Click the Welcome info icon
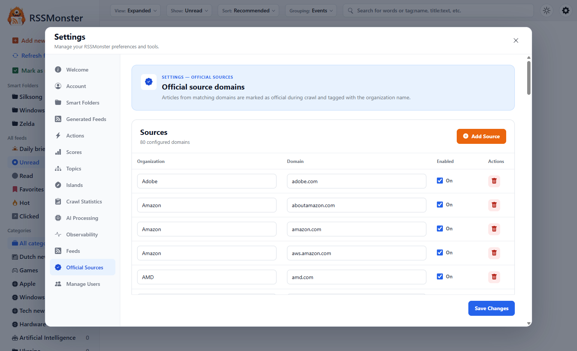Viewport: 577px width, 351px height. coord(58,70)
